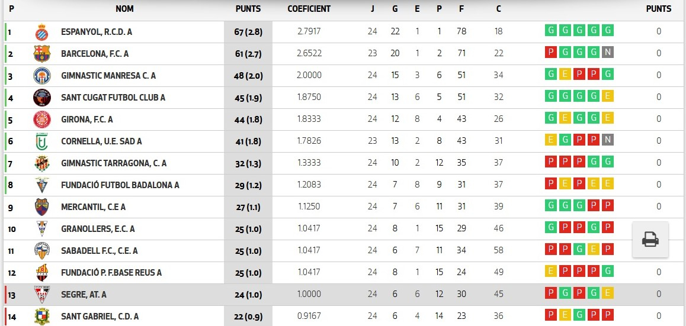Click Granollers' first green G result badge
The width and height of the screenshot is (686, 326).
coord(551,228)
